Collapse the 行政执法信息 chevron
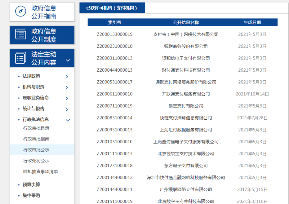The height and width of the screenshot is (204, 289). [x=68, y=120]
